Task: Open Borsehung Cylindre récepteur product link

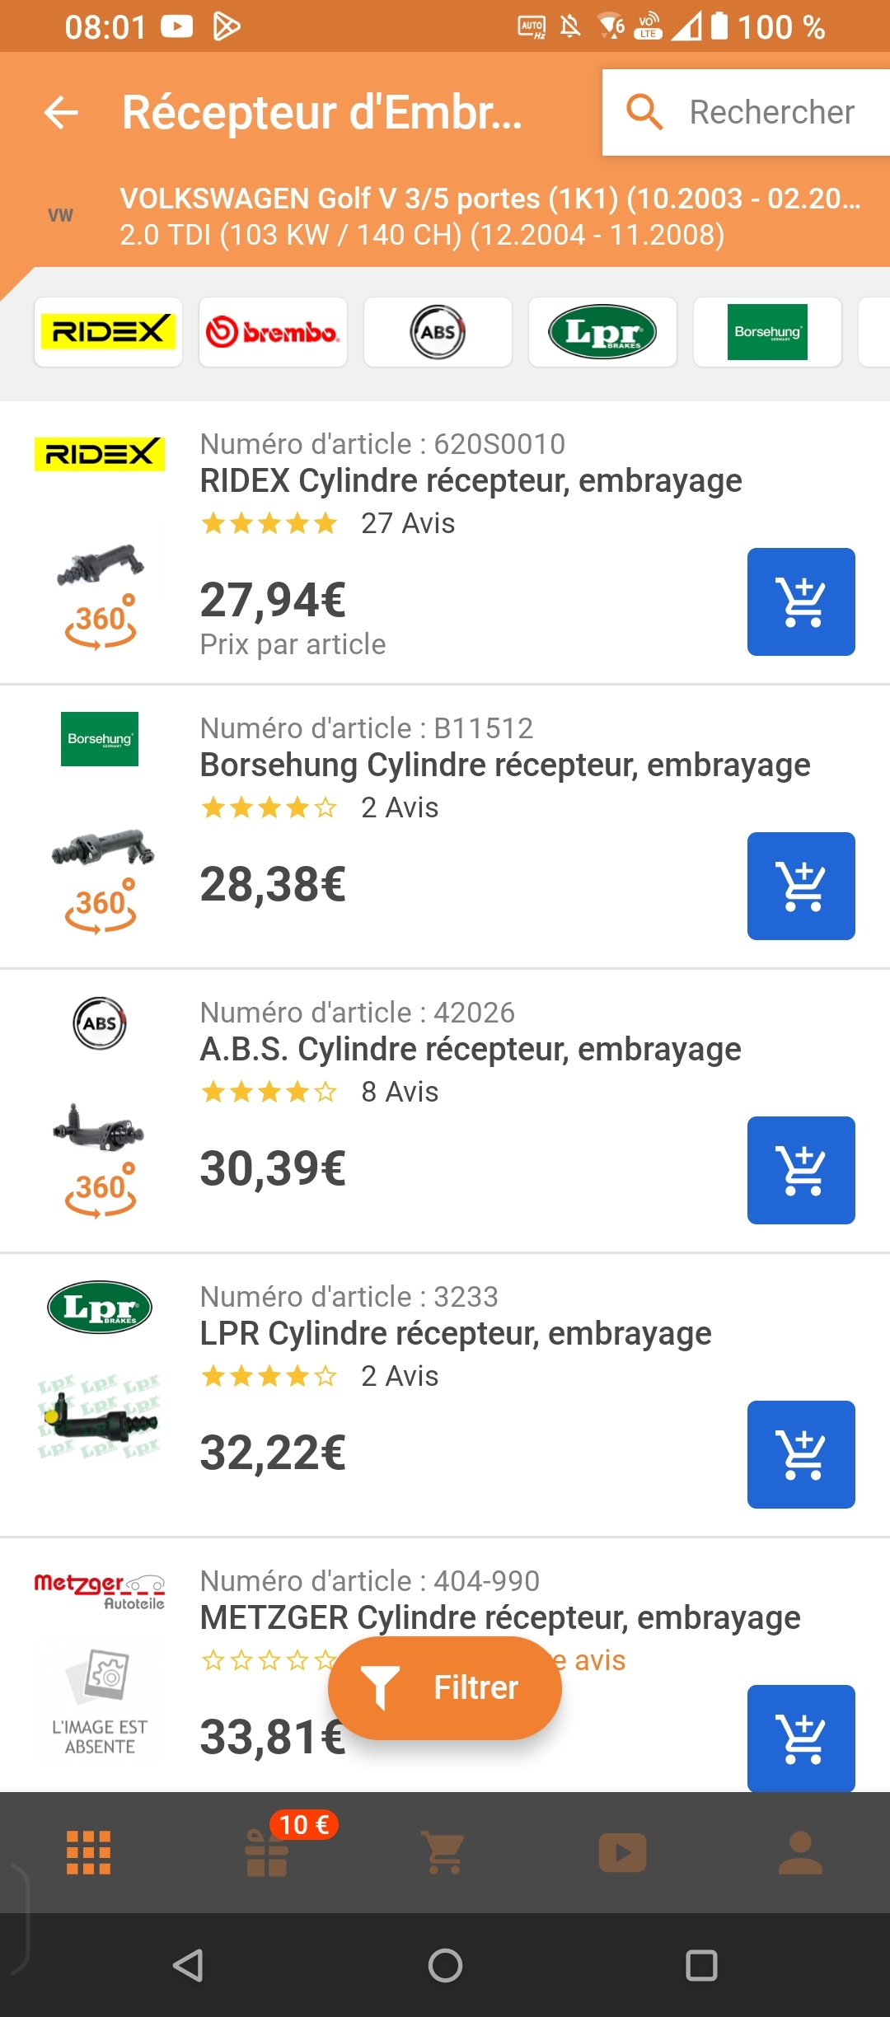Action: pos(504,765)
